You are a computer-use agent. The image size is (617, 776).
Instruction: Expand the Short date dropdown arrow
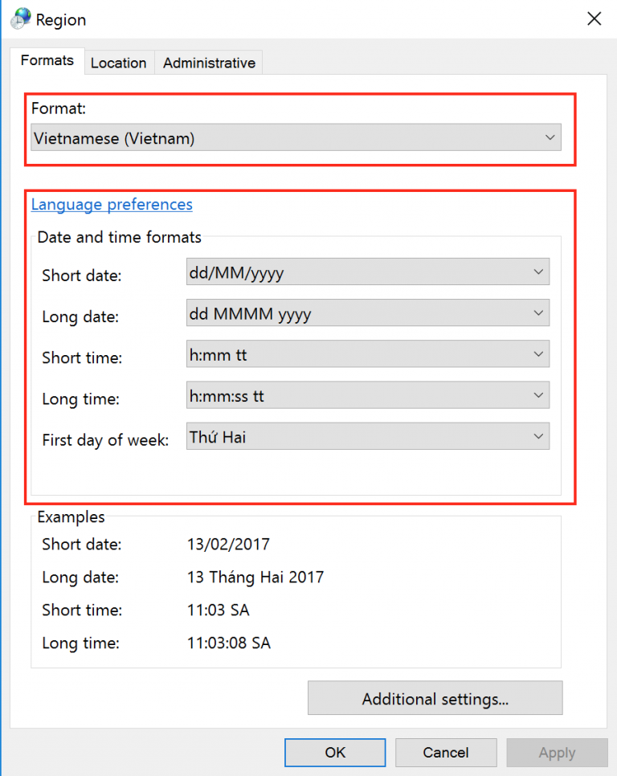[538, 272]
